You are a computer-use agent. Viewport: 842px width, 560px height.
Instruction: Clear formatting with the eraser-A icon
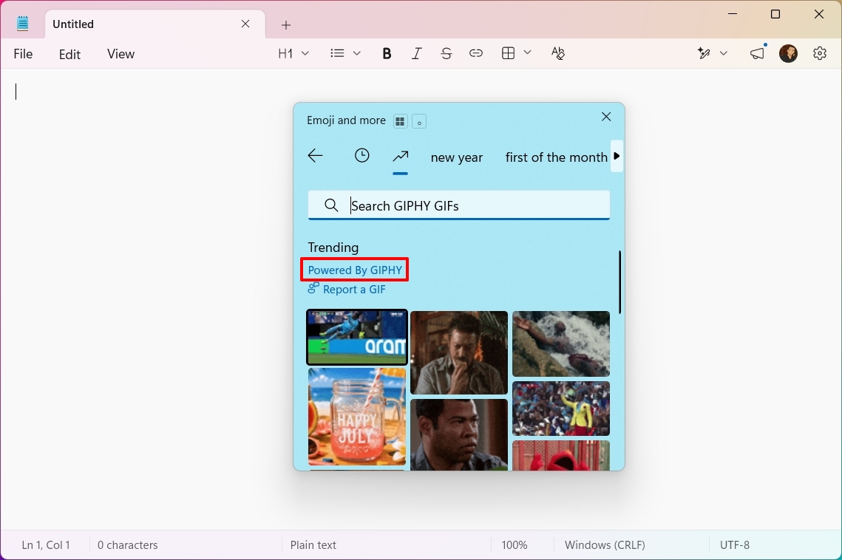pos(558,52)
